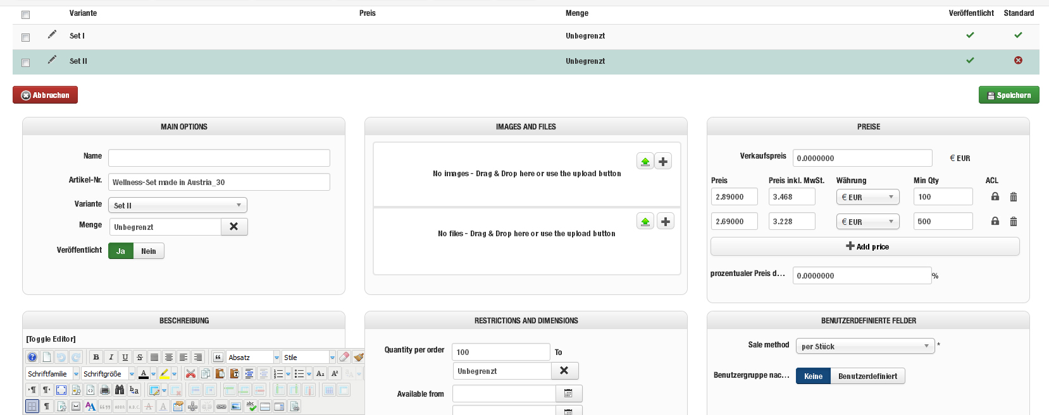
Task: Click the Speichern button
Action: pyautogui.click(x=1009, y=95)
